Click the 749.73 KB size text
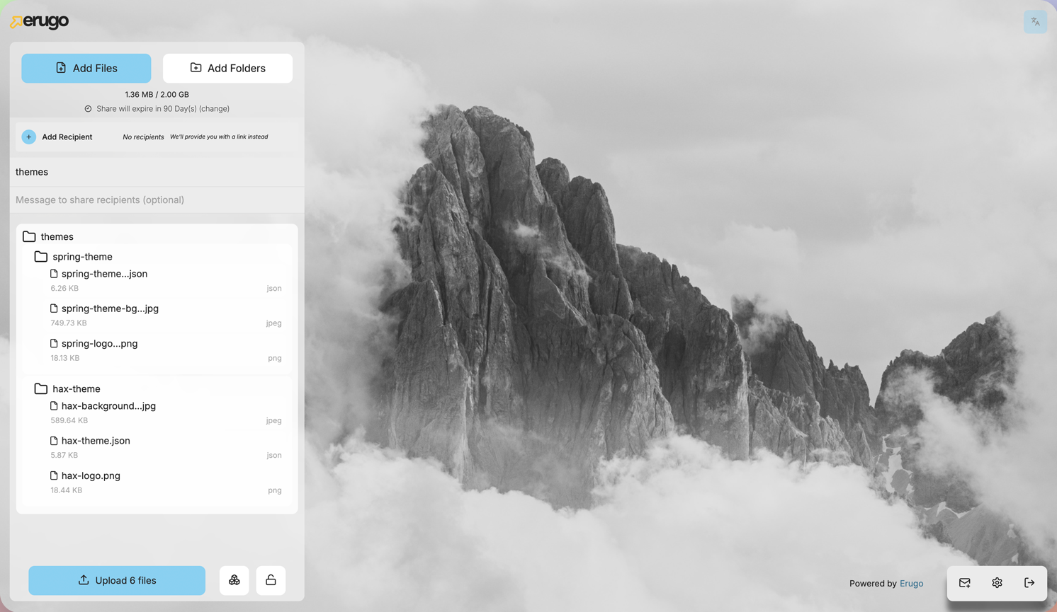Image resolution: width=1057 pixels, height=612 pixels. [x=69, y=323]
